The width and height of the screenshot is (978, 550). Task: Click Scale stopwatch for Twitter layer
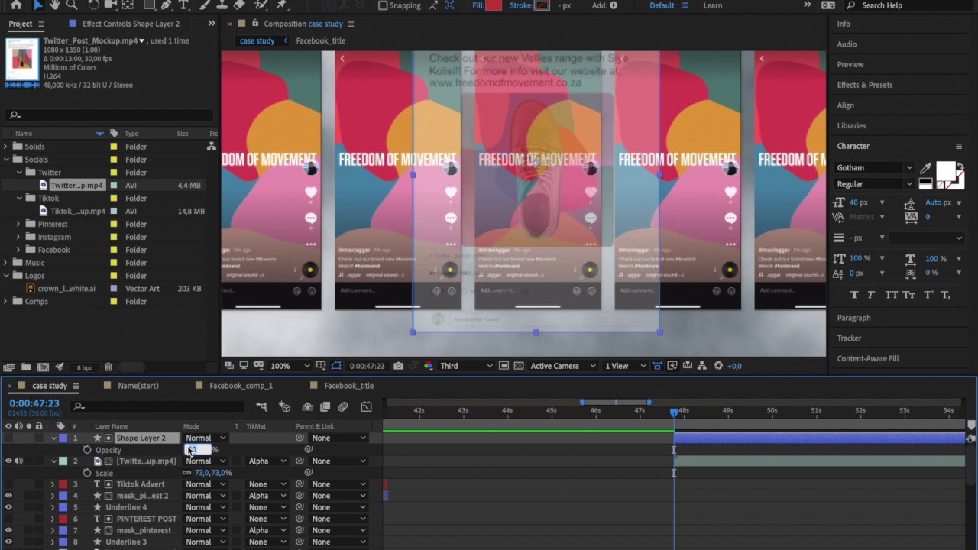(x=87, y=473)
